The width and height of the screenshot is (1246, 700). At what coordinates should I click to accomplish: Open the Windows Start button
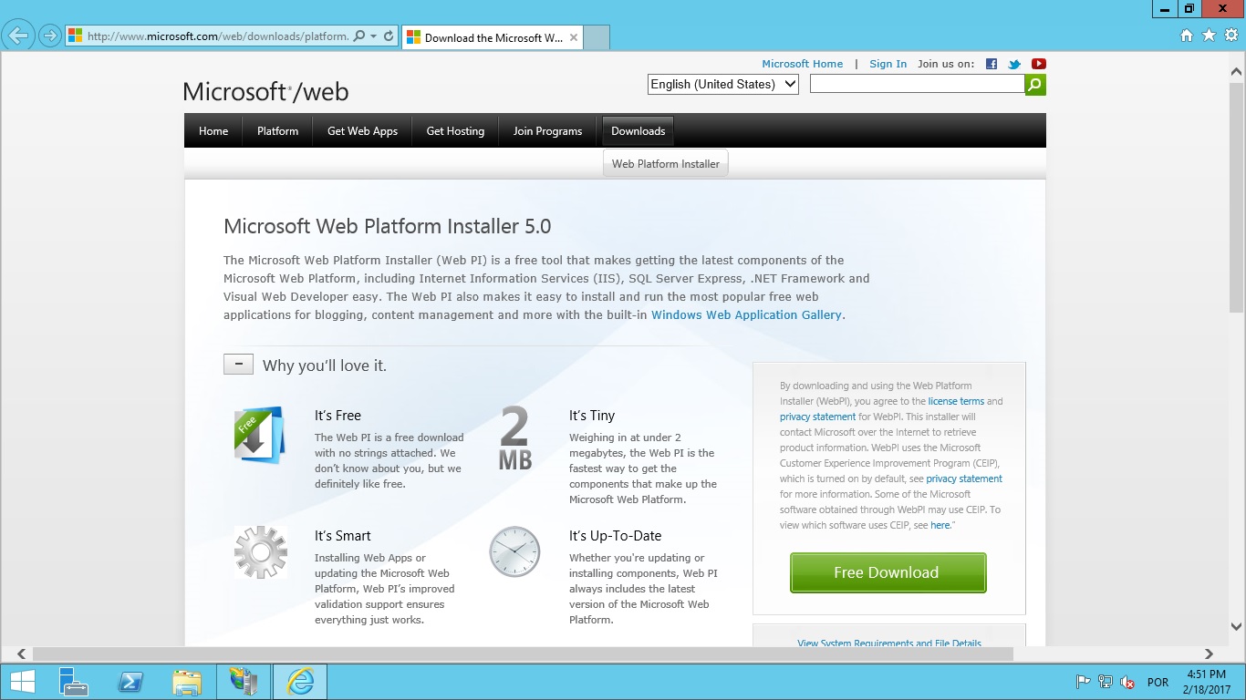click(22, 682)
